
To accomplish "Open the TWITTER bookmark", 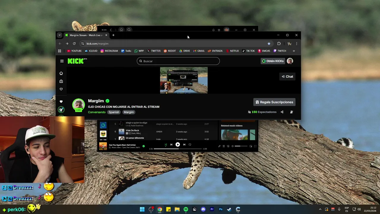I will tap(154, 51).
